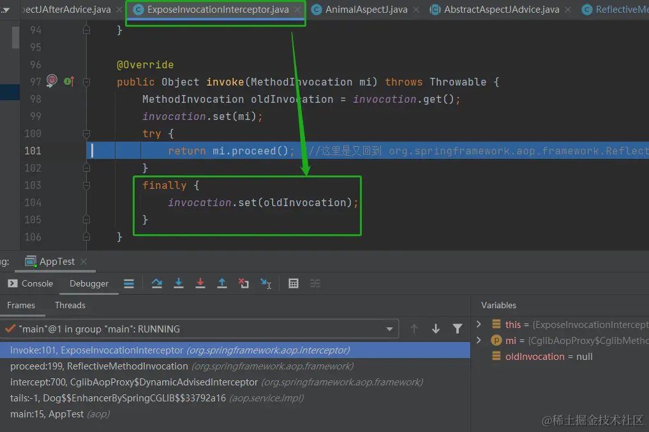
Task: Select frame proceed:199, ReflectiveMethodInvocation
Action: pyautogui.click(x=235, y=366)
